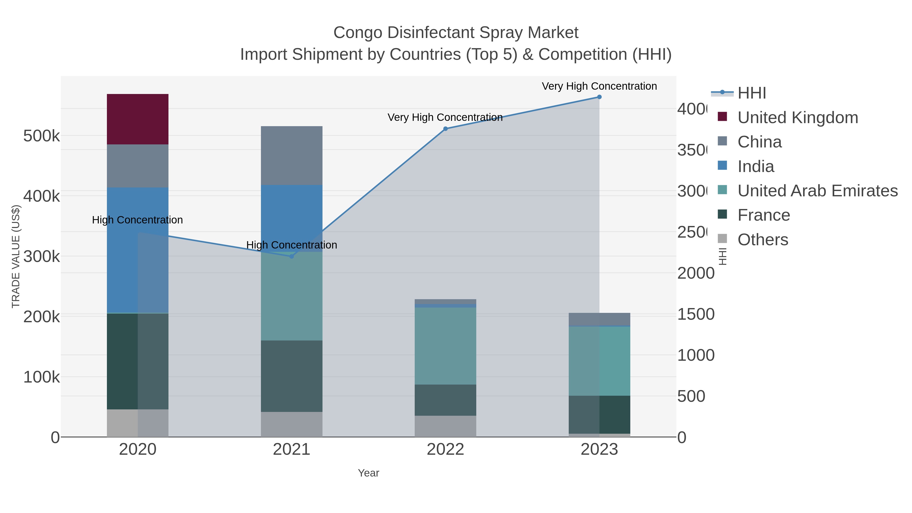Click the China grey-blue legend swatch
912x513 pixels.
(722, 141)
